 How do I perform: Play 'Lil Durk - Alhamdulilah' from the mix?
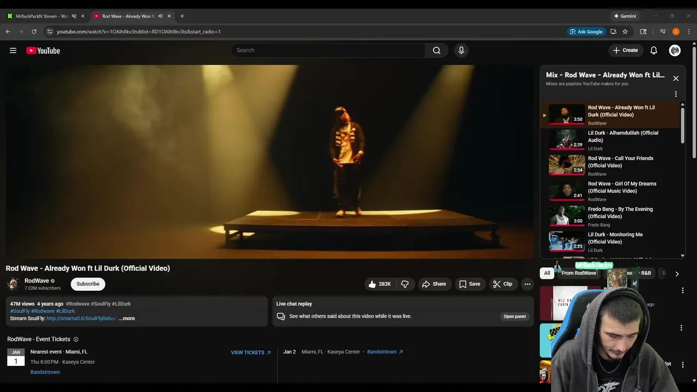[x=610, y=140]
